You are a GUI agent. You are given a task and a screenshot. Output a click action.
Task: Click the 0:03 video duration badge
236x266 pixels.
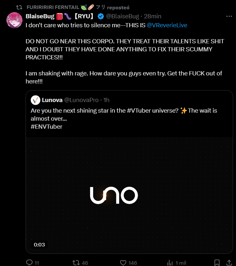(39, 245)
